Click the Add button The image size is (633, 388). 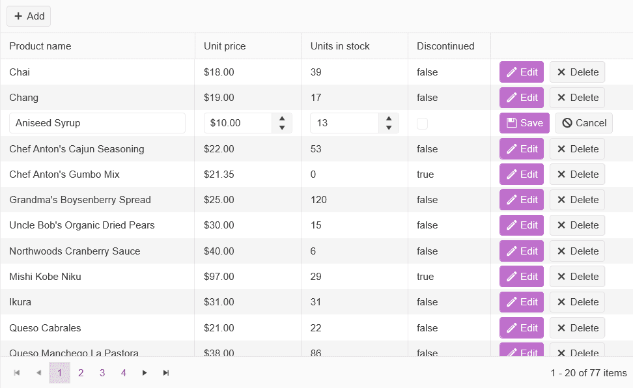click(29, 16)
